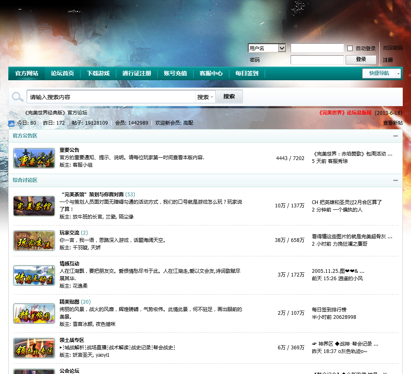
Task: Open the 情感互动 forum title
Action: coord(69,263)
